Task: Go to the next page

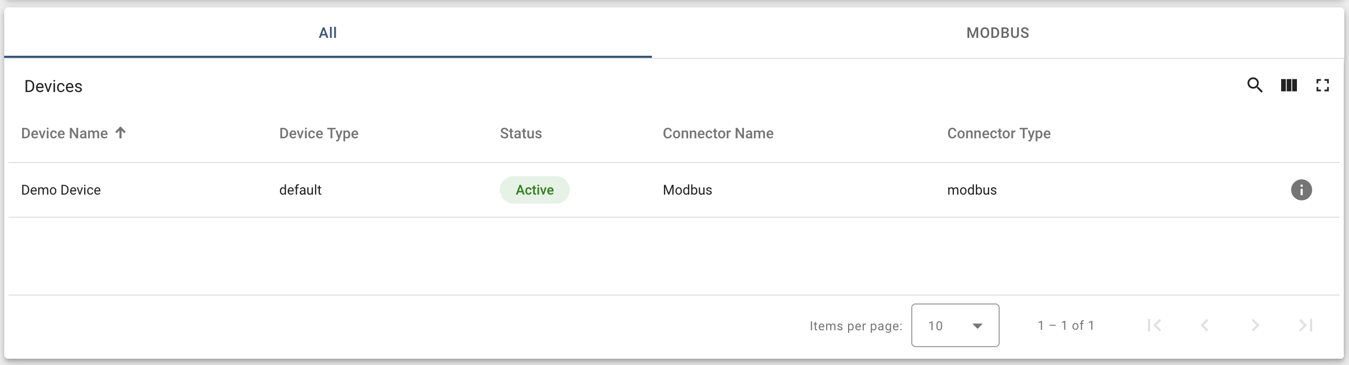Action: pyautogui.click(x=1255, y=326)
